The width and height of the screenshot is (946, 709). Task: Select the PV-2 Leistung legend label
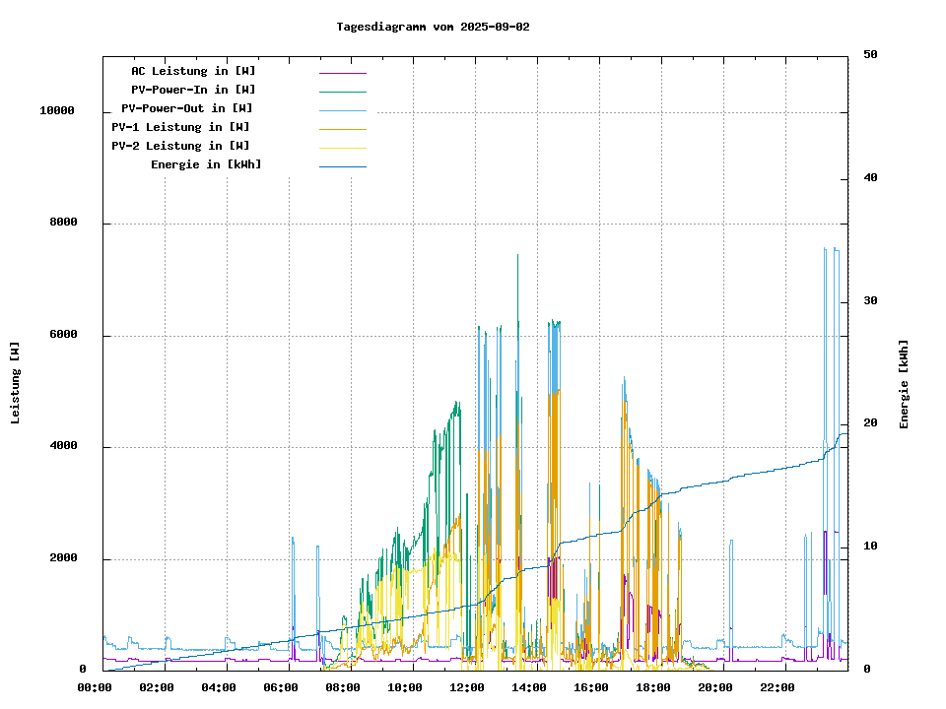point(180,146)
